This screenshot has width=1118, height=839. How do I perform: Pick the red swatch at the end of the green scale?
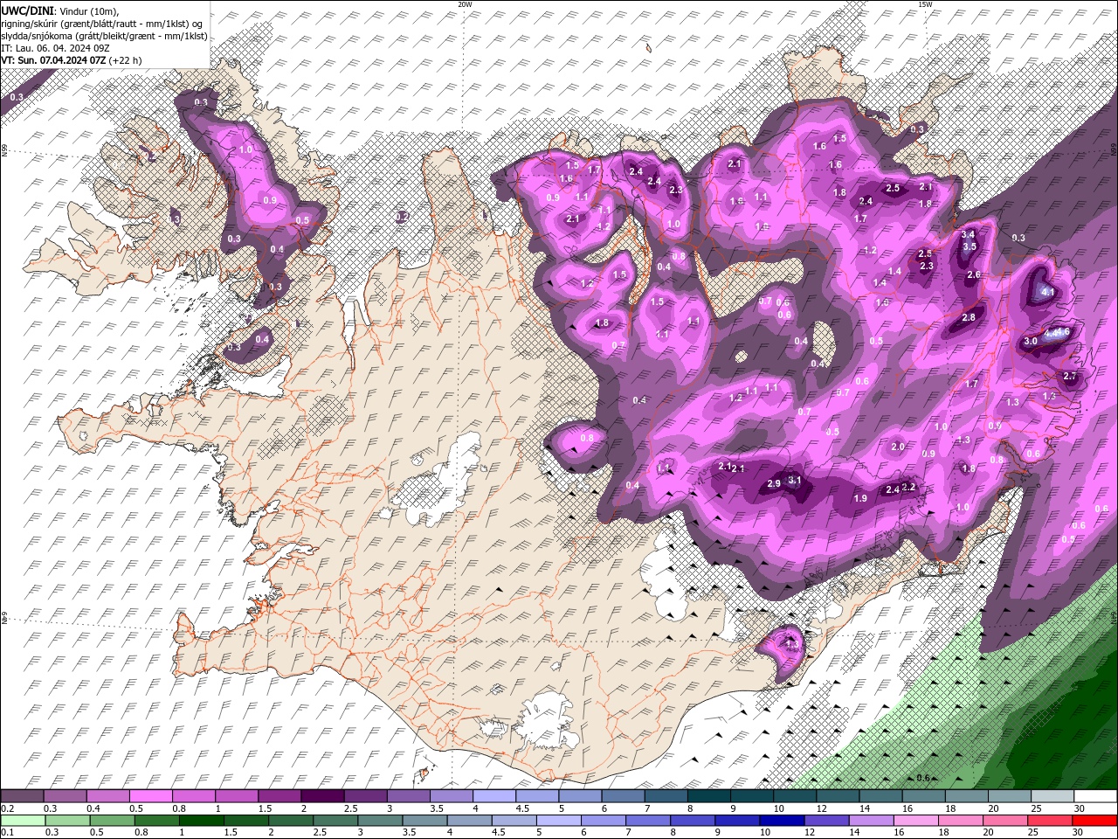(1094, 821)
